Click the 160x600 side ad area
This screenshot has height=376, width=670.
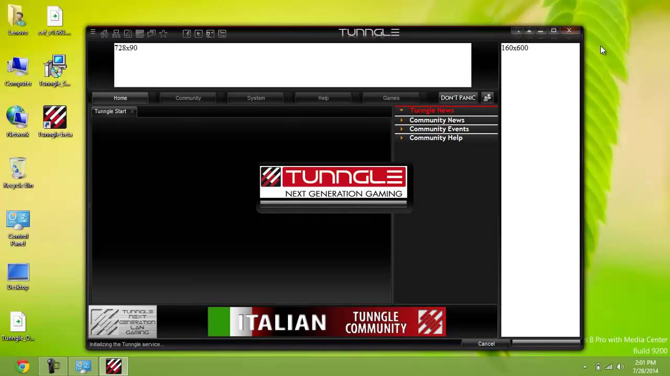coord(540,190)
